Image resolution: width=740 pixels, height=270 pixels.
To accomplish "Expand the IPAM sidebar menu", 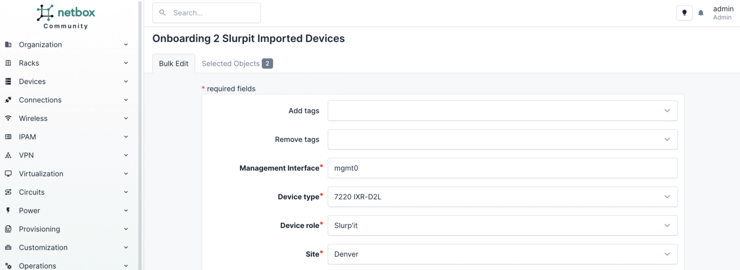I will point(66,137).
